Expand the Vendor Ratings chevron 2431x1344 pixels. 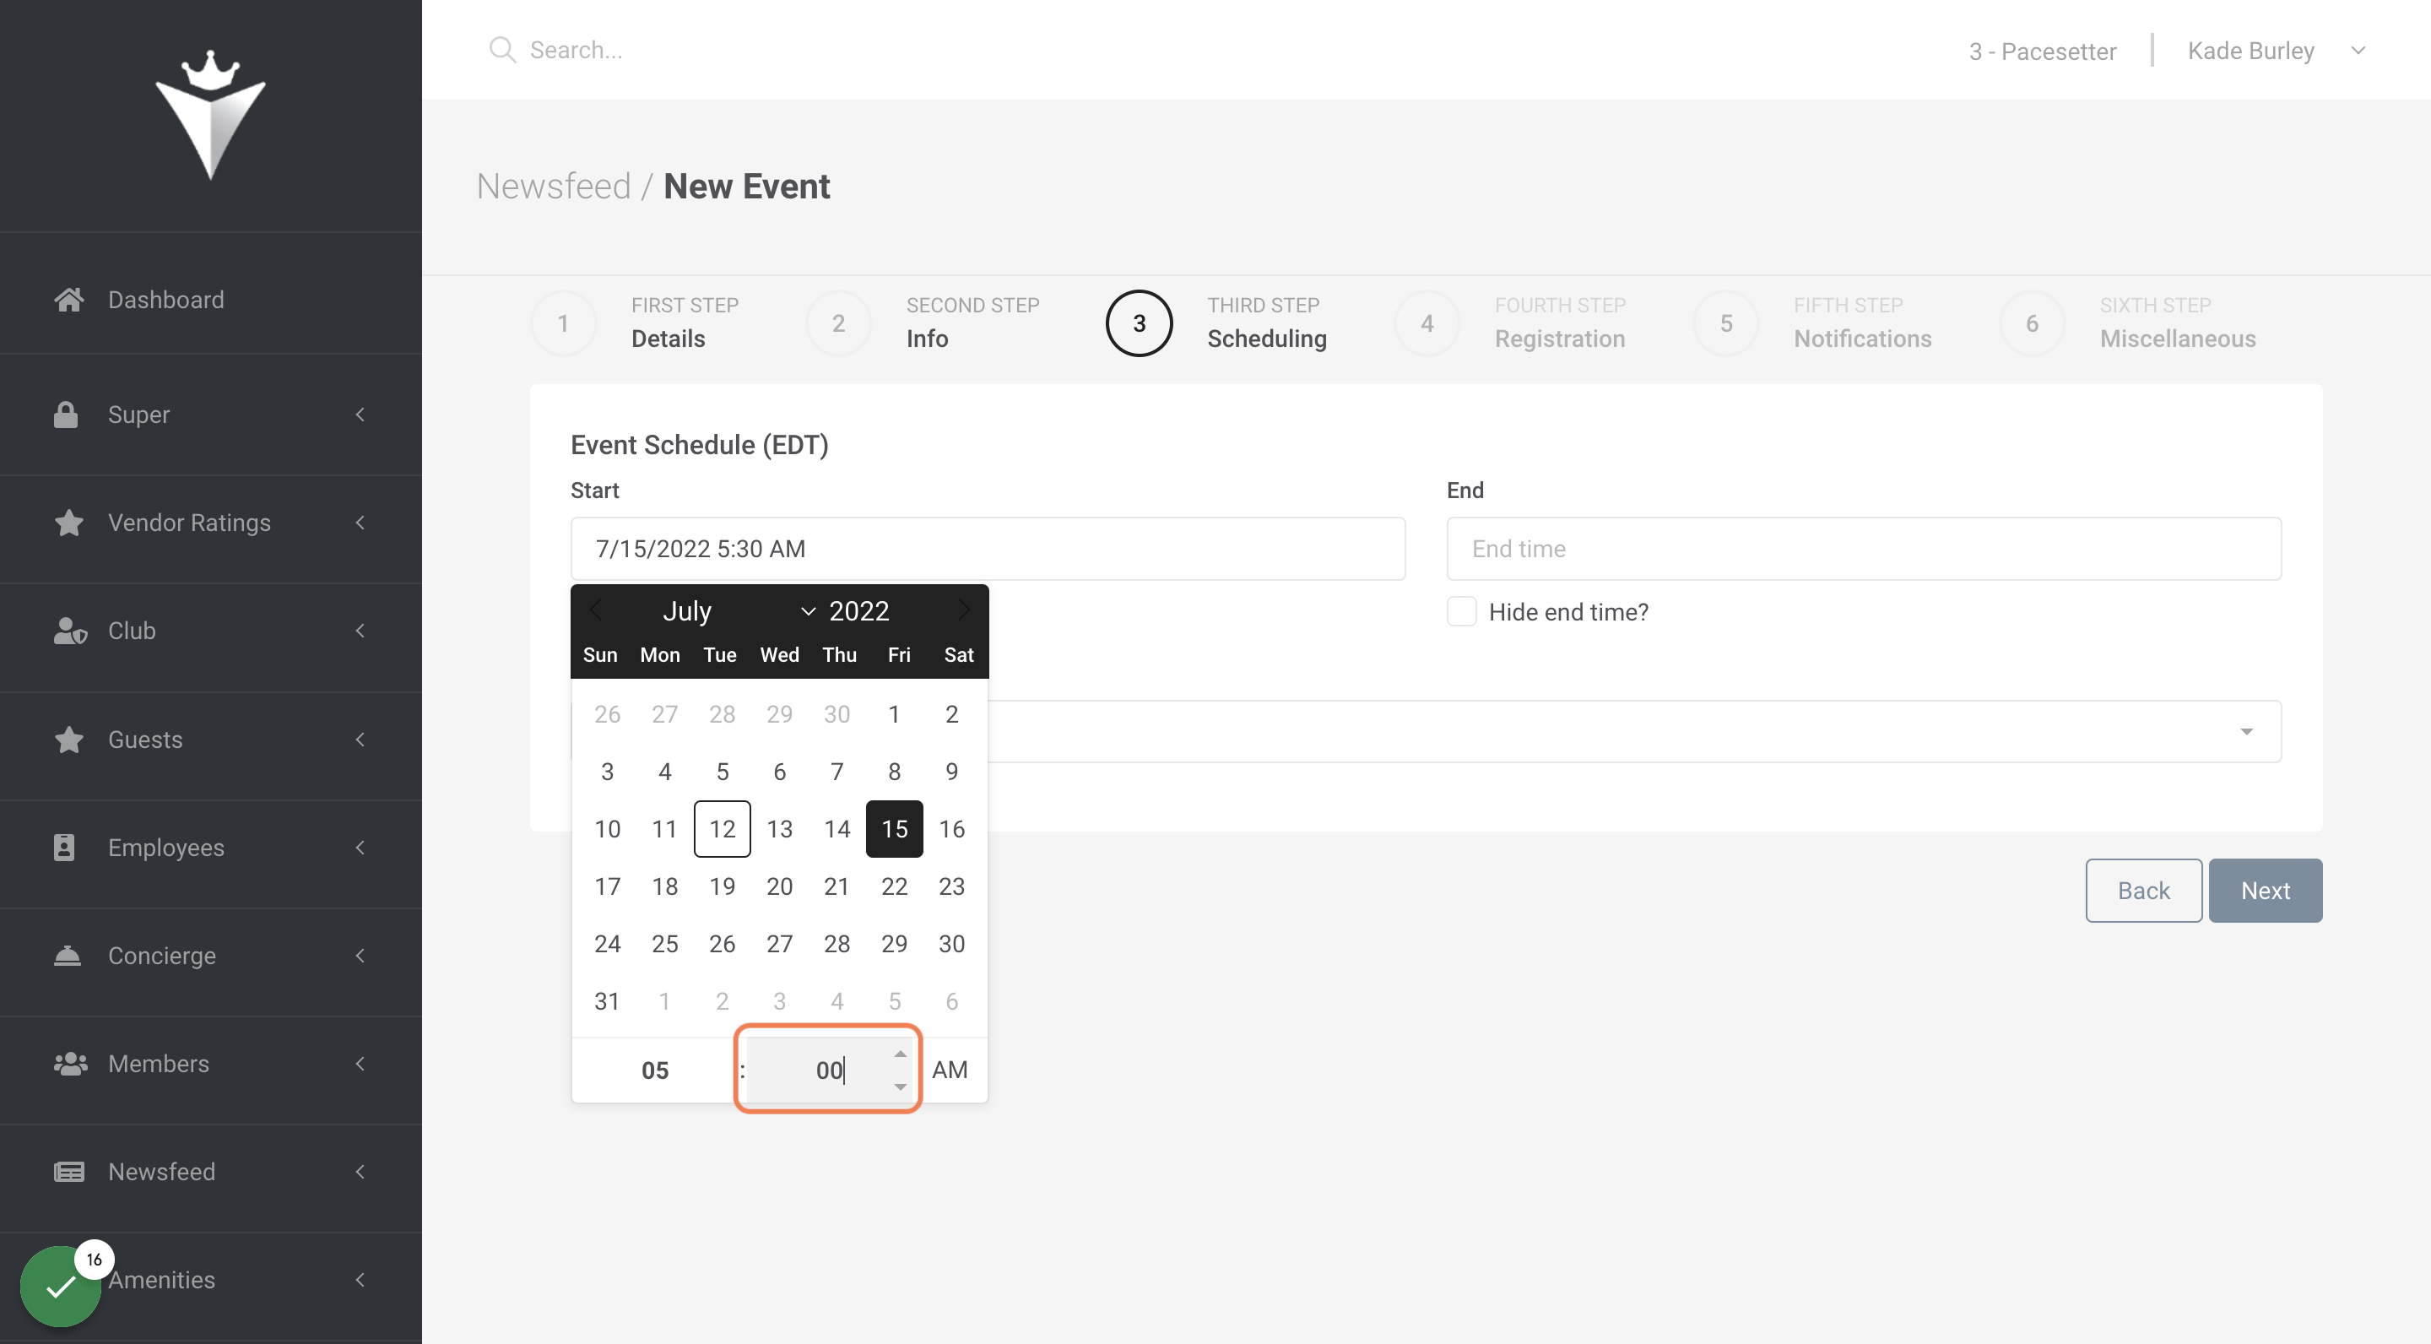(360, 522)
